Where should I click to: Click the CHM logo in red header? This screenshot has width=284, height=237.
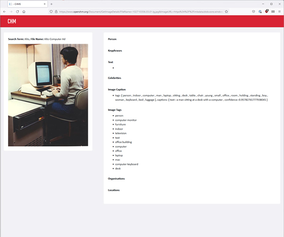[x=12, y=21]
